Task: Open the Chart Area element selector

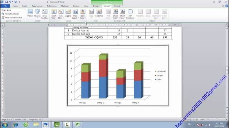Action: coord(13,10)
